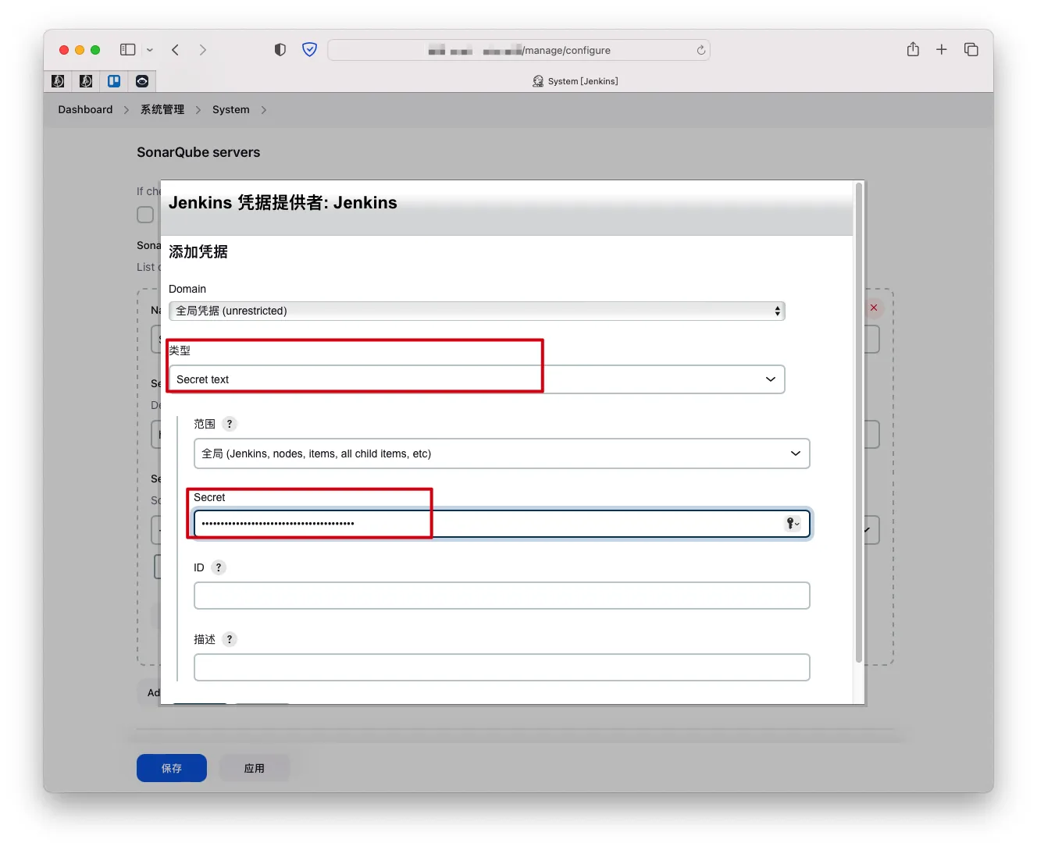
Task: Click into the Secret password field
Action: 501,523
